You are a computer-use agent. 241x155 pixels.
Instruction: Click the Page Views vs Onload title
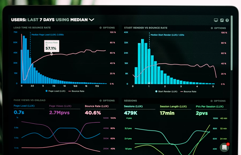[29, 100]
